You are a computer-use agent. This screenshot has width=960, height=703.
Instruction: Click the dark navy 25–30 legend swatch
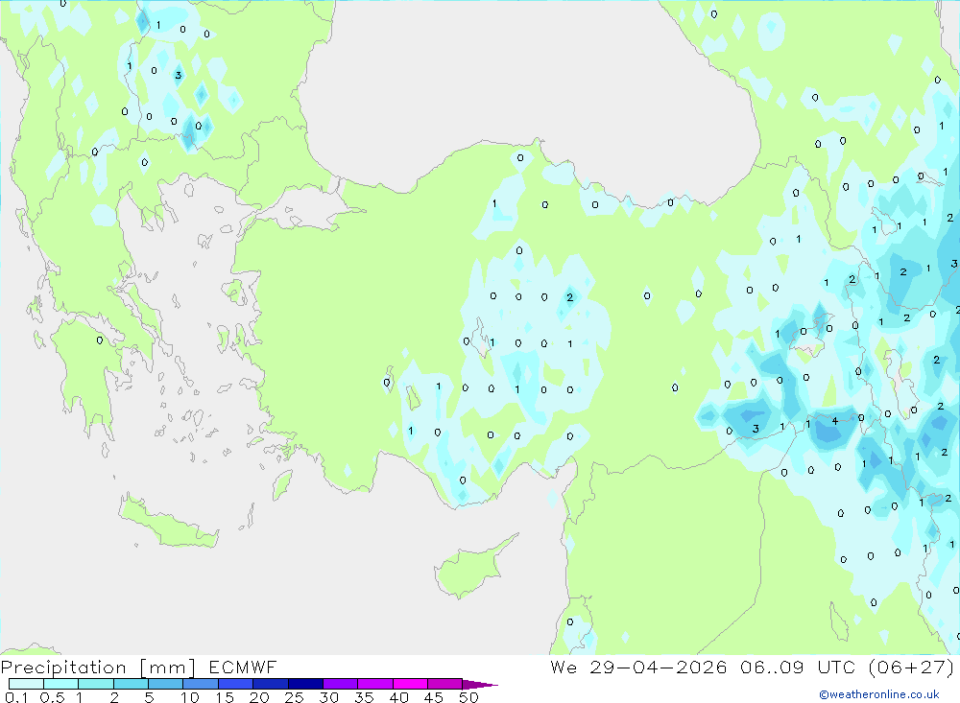305,684
